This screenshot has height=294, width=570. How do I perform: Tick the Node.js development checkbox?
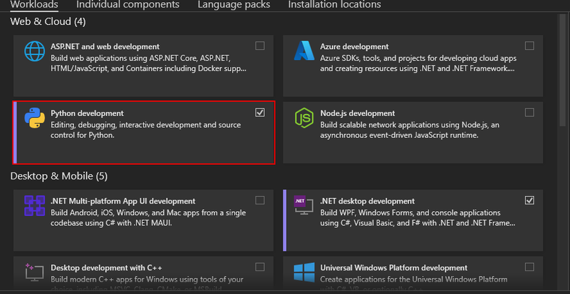click(x=530, y=112)
